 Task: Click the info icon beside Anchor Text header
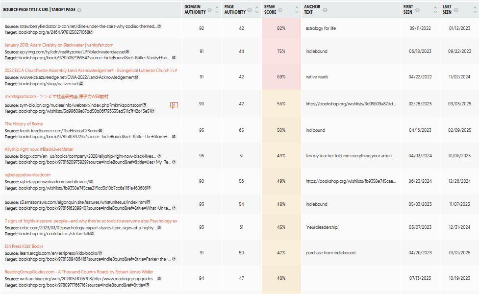click(325, 10)
